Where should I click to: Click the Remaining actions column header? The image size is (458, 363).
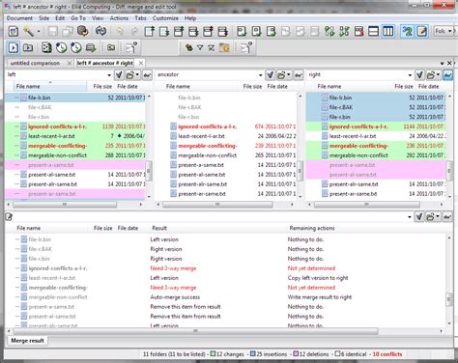point(312,228)
